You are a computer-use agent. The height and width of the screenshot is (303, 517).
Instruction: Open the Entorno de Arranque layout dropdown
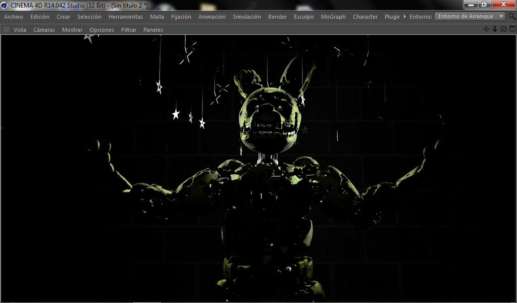(470, 16)
